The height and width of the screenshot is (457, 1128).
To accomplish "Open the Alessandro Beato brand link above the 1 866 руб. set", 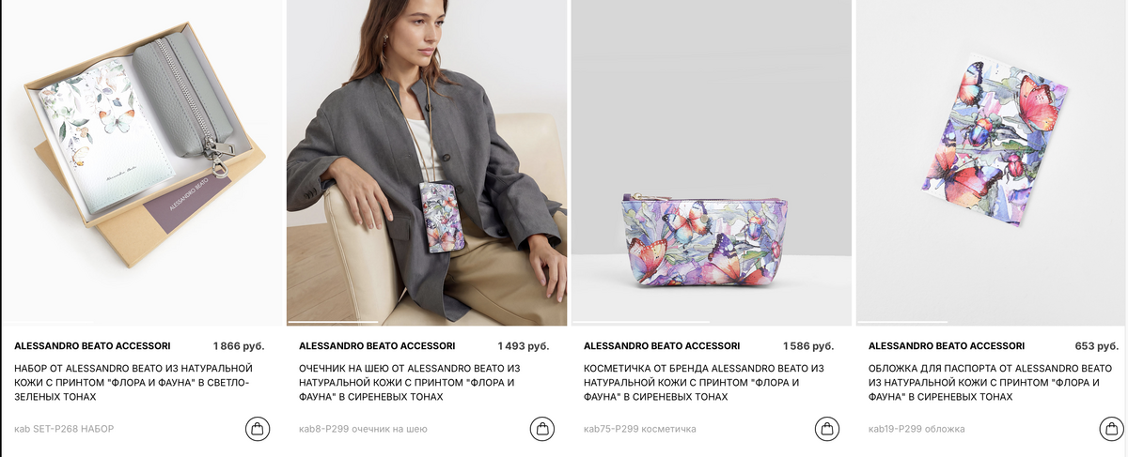I will point(92,346).
